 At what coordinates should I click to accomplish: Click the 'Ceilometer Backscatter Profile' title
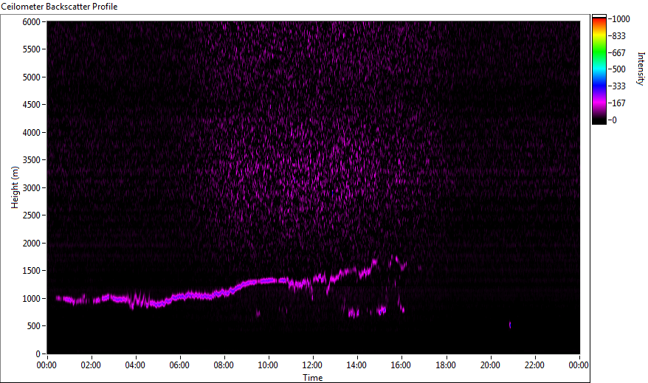[60, 7]
